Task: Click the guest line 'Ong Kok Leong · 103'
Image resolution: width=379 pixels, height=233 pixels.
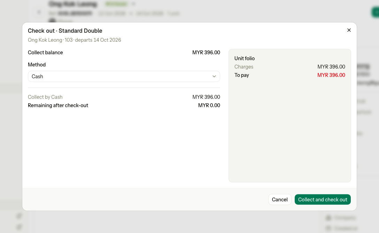Action: 50,40
